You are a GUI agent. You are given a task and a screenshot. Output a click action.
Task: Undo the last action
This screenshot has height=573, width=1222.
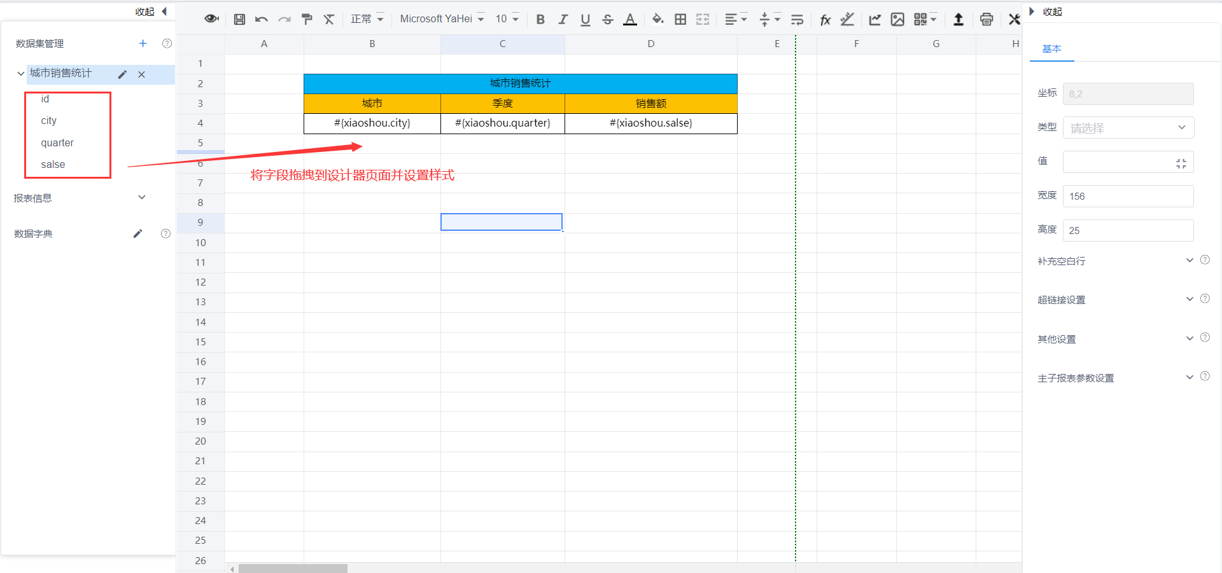261,19
